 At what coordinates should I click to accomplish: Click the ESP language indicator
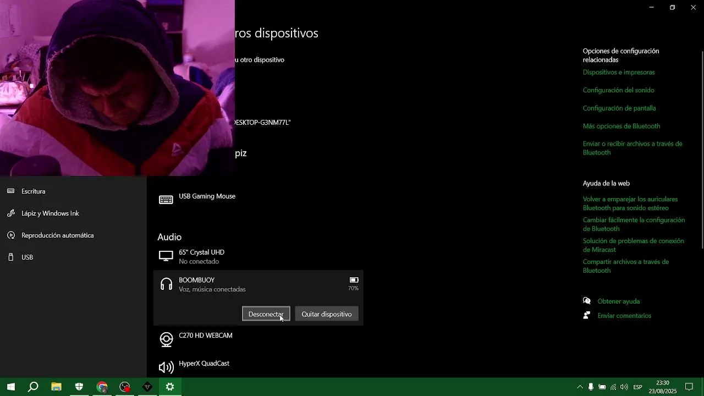tap(637, 387)
